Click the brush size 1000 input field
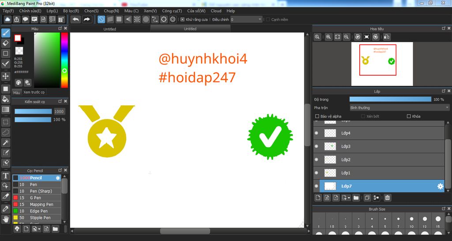Screen dimensions: 452x241 59,111
